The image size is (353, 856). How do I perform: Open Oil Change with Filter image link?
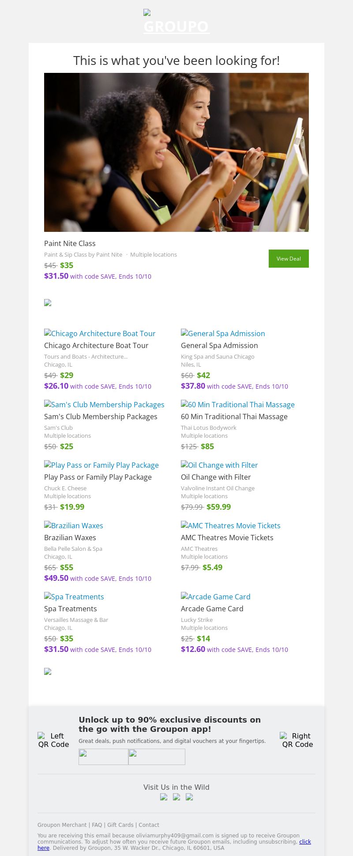219,465
